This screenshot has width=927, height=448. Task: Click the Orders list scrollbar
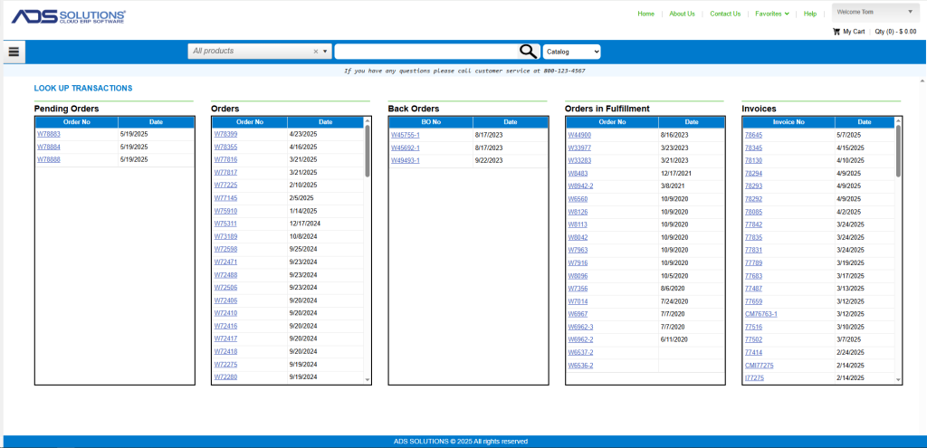click(x=368, y=151)
